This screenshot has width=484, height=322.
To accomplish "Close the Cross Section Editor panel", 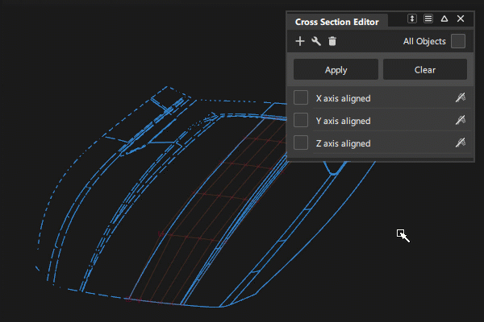I will pos(461,19).
